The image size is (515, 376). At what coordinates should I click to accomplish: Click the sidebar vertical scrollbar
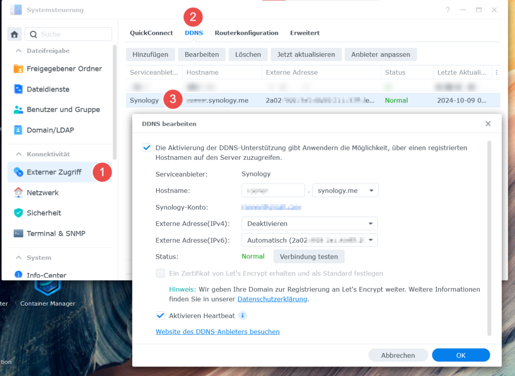click(x=115, y=102)
